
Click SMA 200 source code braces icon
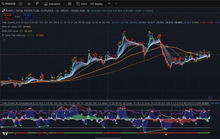(x=21, y=31)
